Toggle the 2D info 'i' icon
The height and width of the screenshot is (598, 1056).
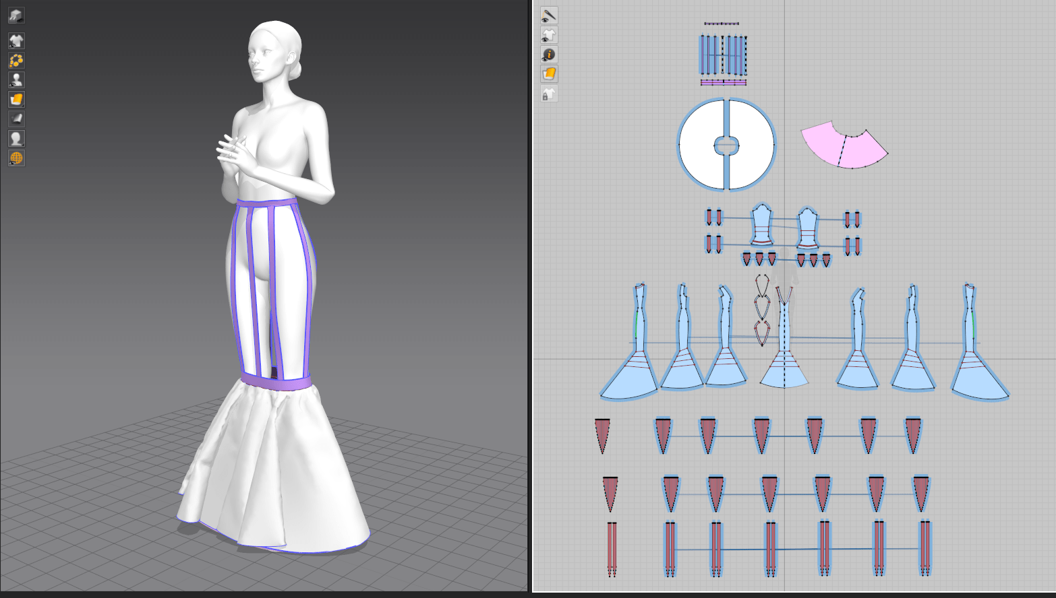pyautogui.click(x=549, y=55)
